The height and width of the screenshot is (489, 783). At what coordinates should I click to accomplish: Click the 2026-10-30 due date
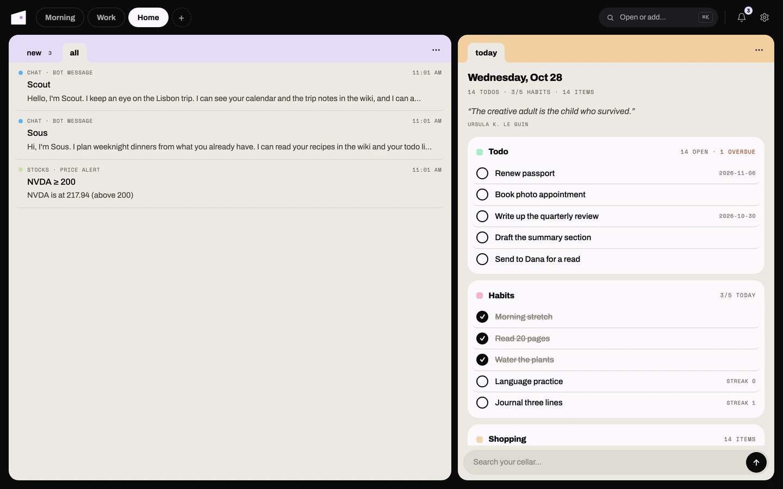click(737, 216)
